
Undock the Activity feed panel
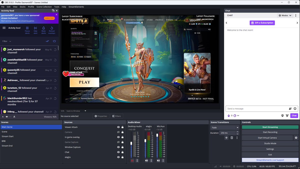tap(53, 11)
